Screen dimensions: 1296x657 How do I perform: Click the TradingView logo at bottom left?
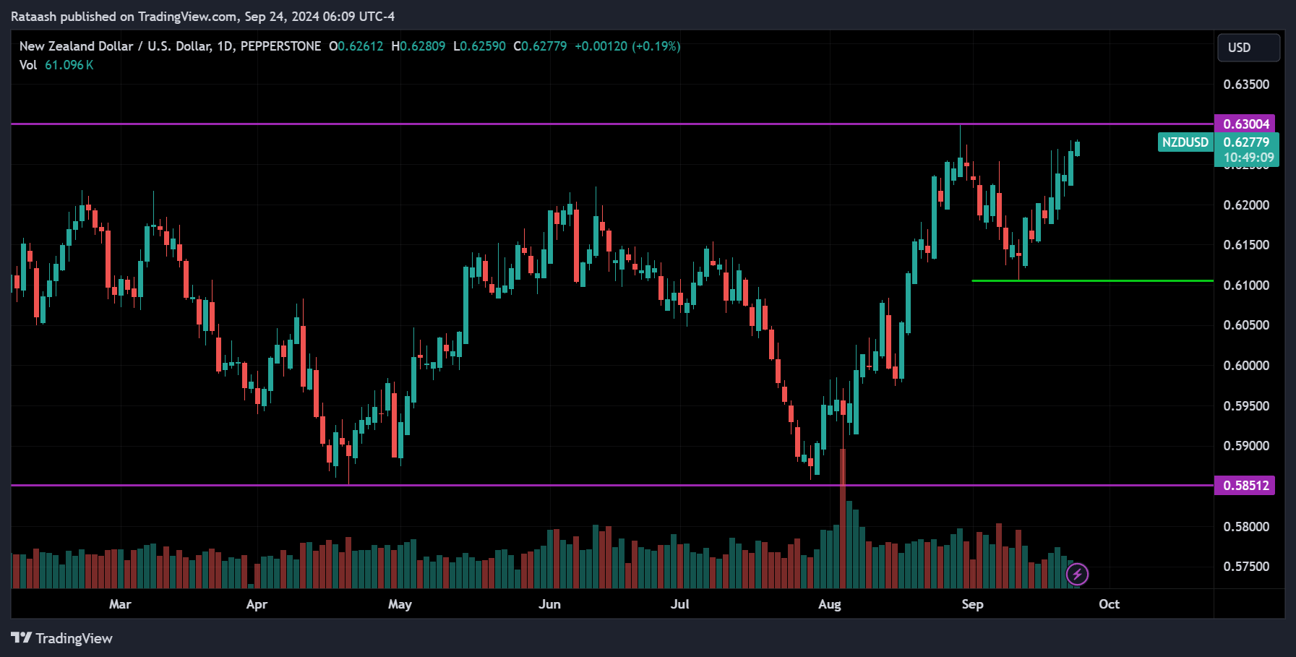(61, 638)
